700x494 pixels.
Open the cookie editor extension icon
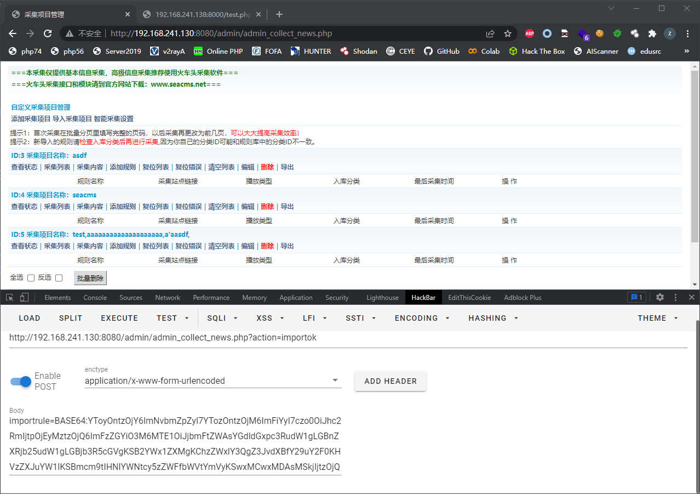click(600, 33)
